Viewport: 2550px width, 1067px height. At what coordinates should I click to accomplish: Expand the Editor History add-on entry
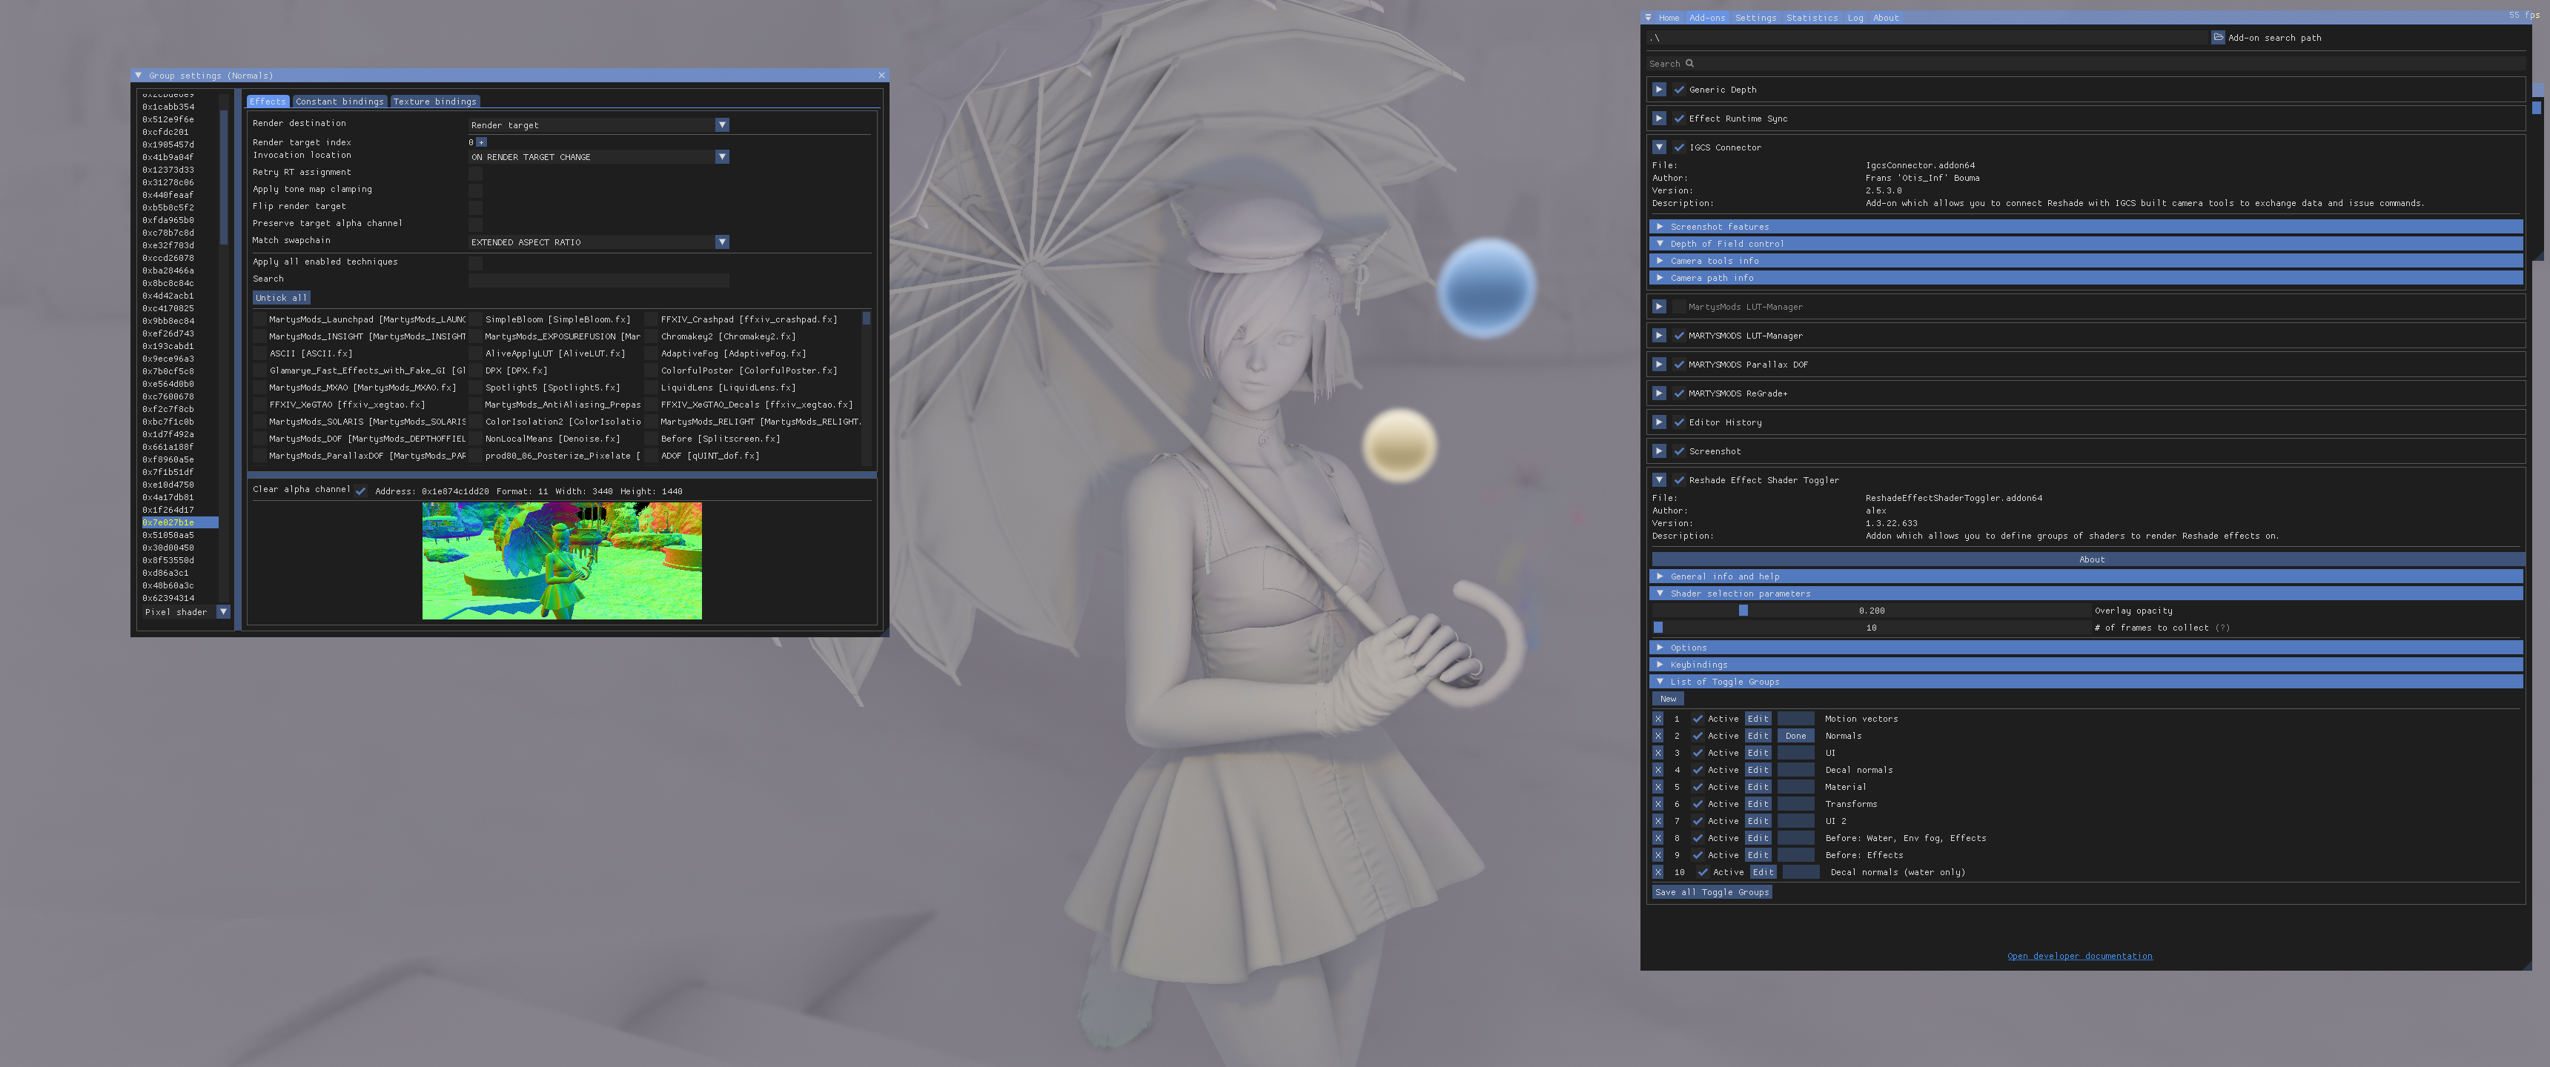coord(1659,422)
